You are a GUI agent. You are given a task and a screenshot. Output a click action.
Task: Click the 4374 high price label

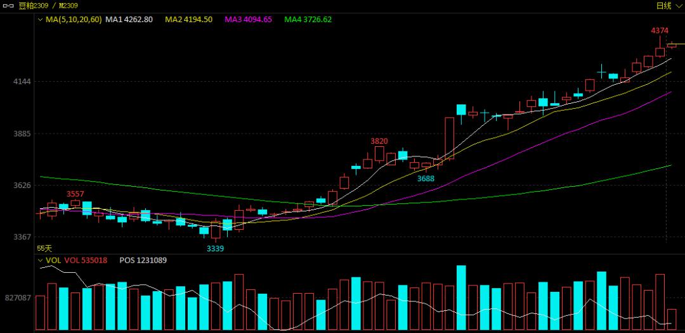click(x=659, y=30)
